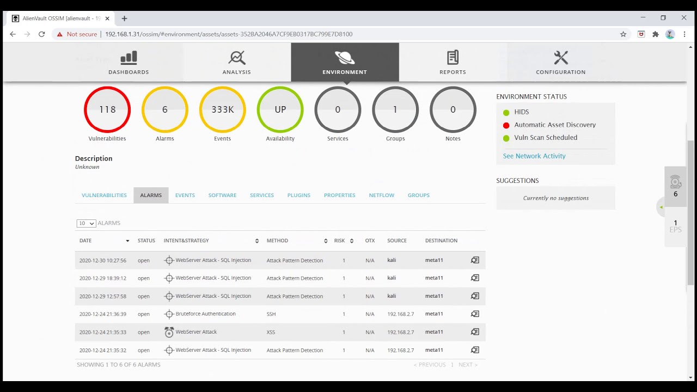Open the Analysis section

(x=236, y=63)
